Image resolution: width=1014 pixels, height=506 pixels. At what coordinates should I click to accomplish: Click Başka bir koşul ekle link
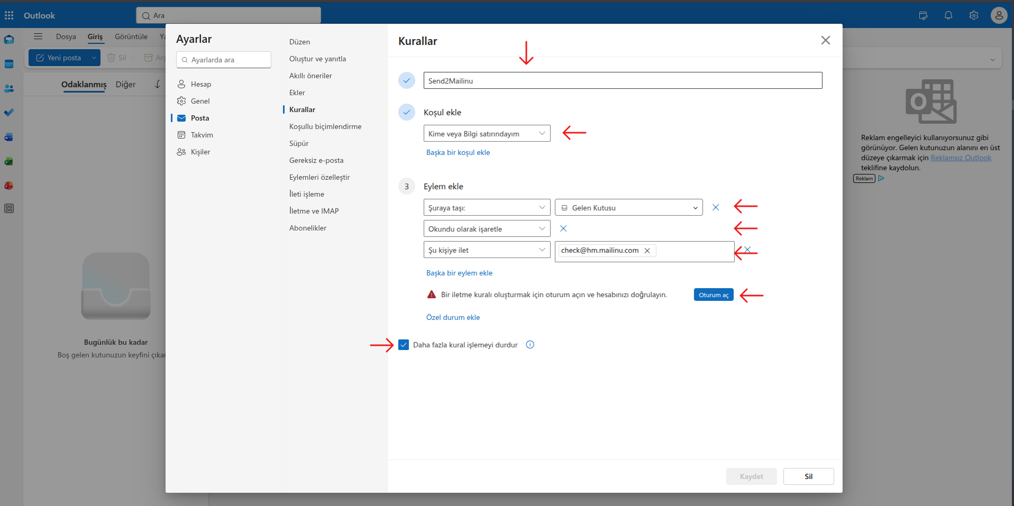click(458, 152)
